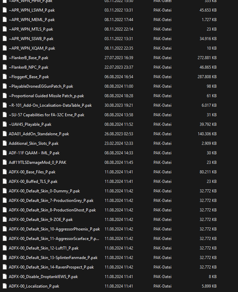This screenshot has width=238, height=292.
Task: Click the icon for ADFX-00_Default_Skin_9-ZOE_P.pak
Action: click(x=5, y=219)
